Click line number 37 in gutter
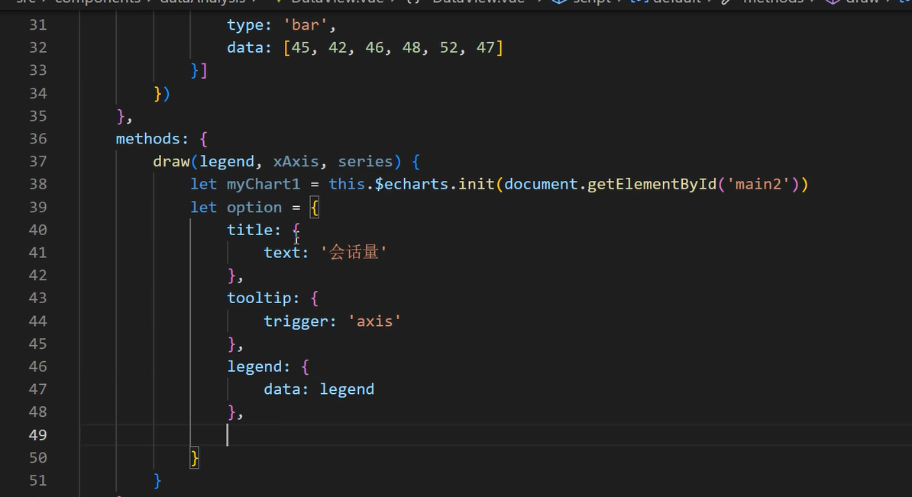Viewport: 912px width, 497px height. point(37,162)
